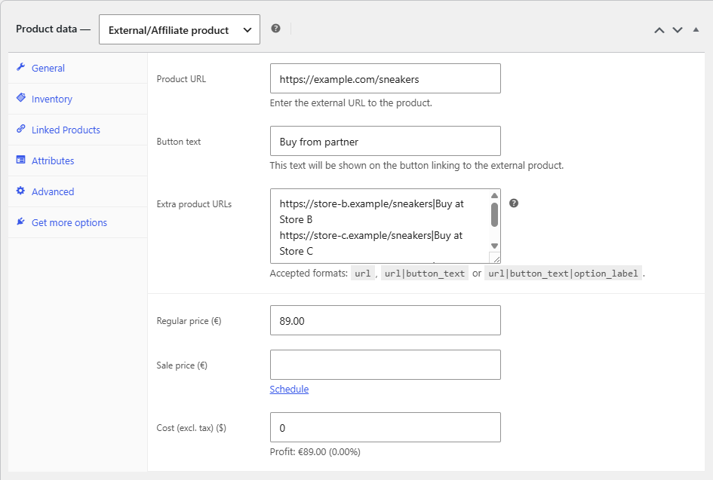The height and width of the screenshot is (480, 713).
Task: Move the Product data panel down
Action: tap(678, 30)
